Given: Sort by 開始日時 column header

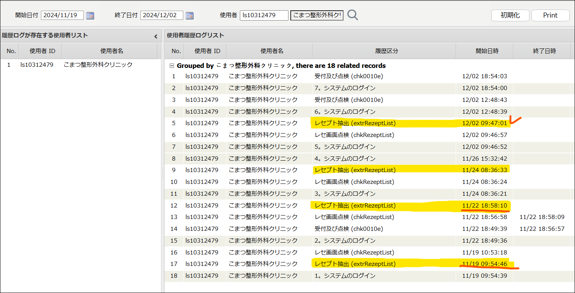Looking at the screenshot, I should click(x=484, y=51).
